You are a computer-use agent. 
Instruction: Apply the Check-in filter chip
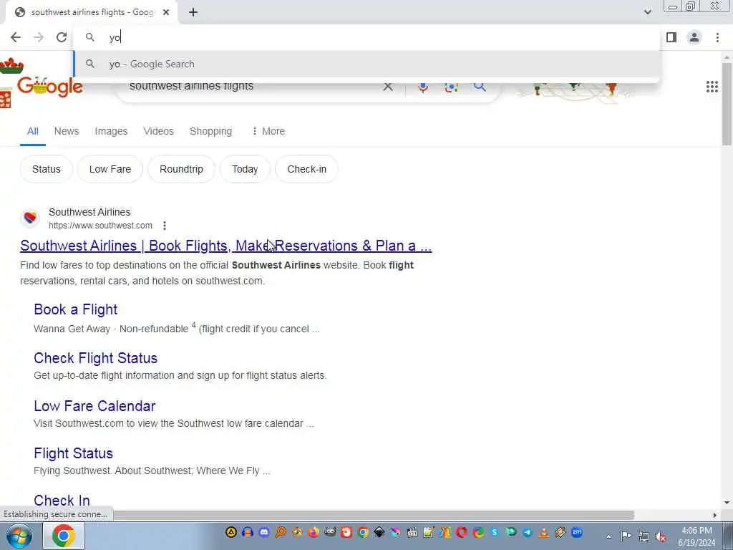point(306,169)
